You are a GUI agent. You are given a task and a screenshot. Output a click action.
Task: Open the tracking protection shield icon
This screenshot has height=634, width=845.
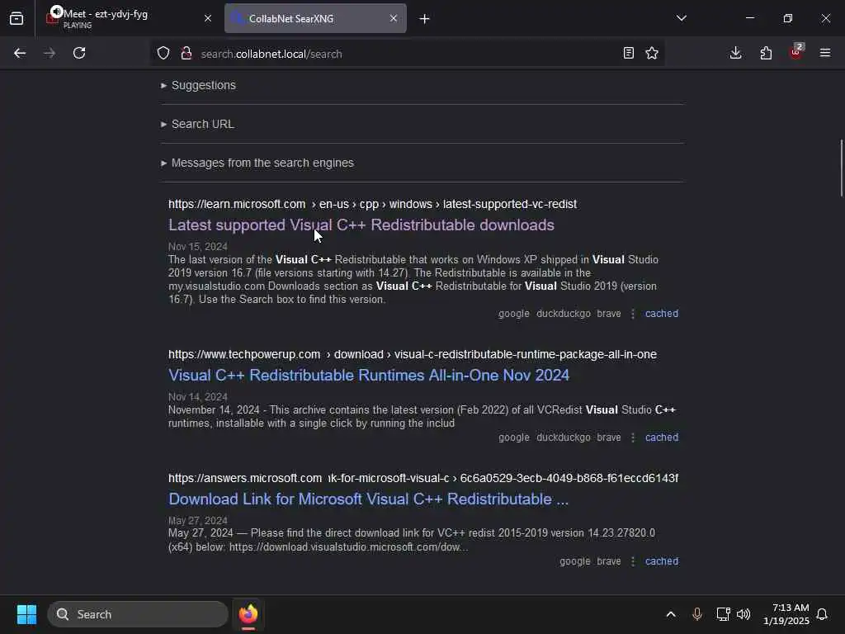(163, 54)
